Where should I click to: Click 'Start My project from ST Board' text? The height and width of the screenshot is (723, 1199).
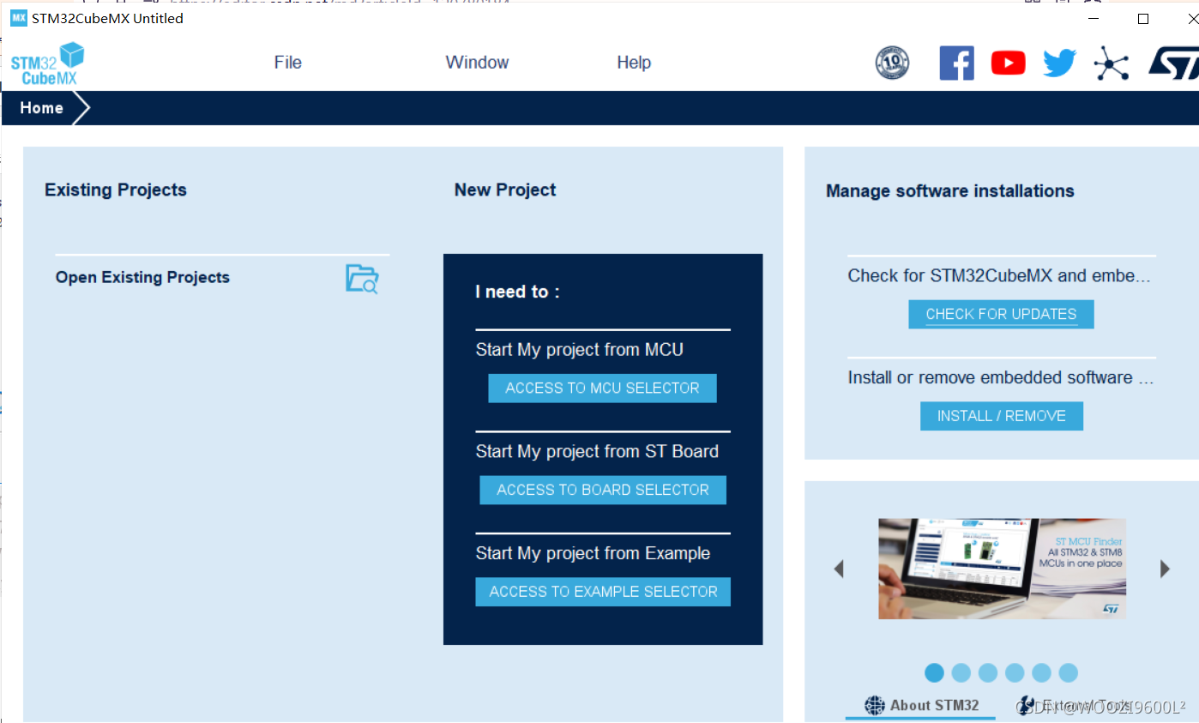(597, 451)
